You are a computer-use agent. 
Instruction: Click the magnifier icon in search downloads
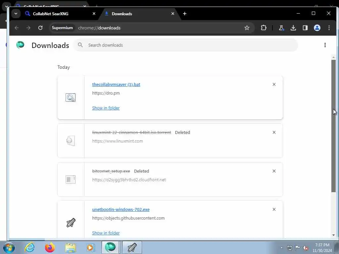click(x=80, y=45)
